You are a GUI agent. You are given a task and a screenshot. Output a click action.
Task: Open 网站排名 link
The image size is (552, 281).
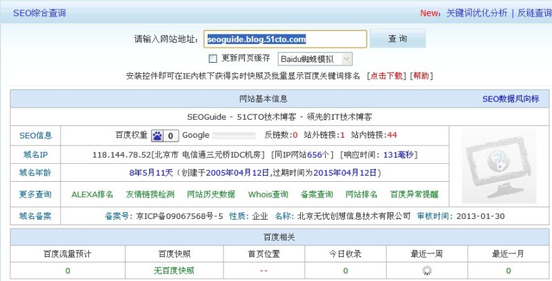pyautogui.click(x=361, y=194)
